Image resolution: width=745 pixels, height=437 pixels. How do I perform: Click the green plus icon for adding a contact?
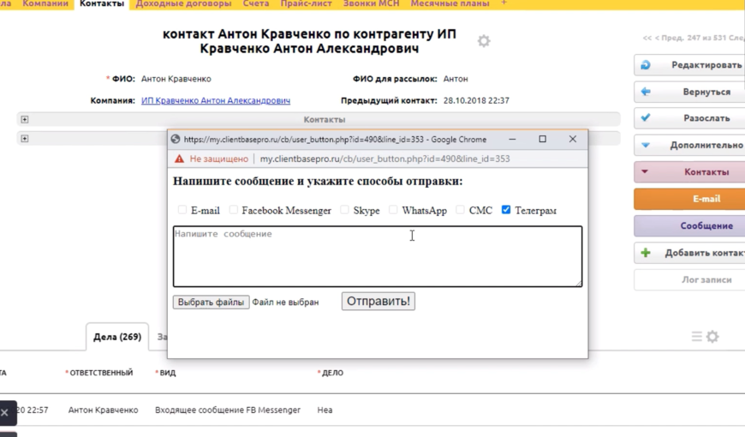pyautogui.click(x=646, y=253)
